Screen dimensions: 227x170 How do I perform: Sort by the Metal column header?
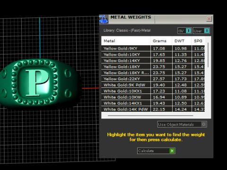pyautogui.click(x=126, y=41)
